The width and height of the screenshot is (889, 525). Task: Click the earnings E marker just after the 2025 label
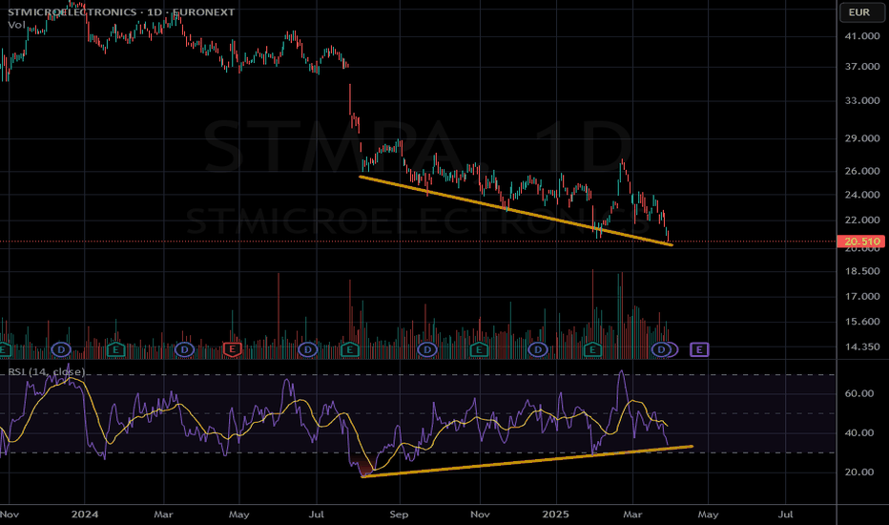coord(592,349)
